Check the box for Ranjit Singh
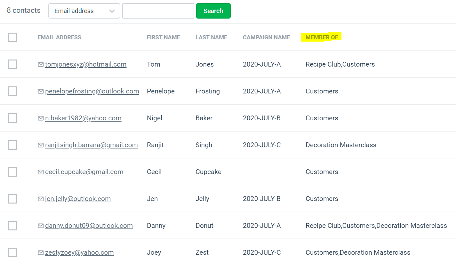 [x=12, y=145]
